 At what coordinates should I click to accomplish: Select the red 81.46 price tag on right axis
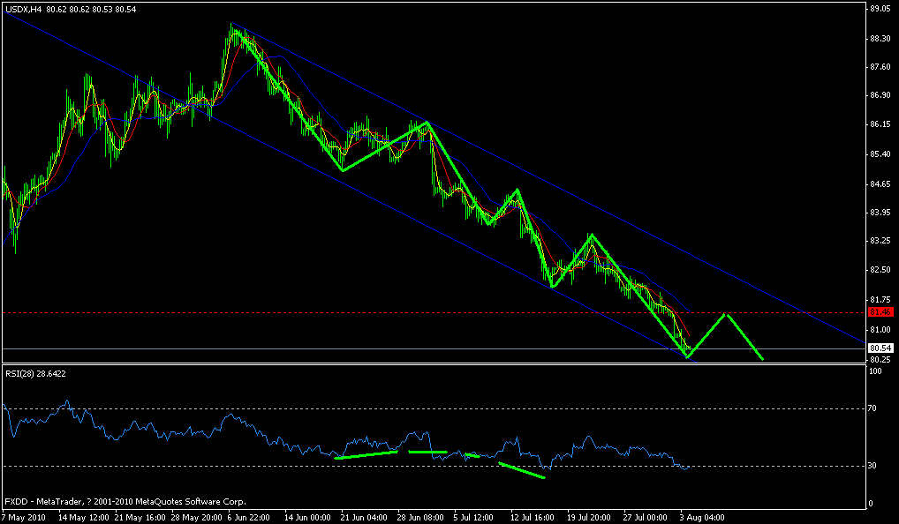coord(880,311)
